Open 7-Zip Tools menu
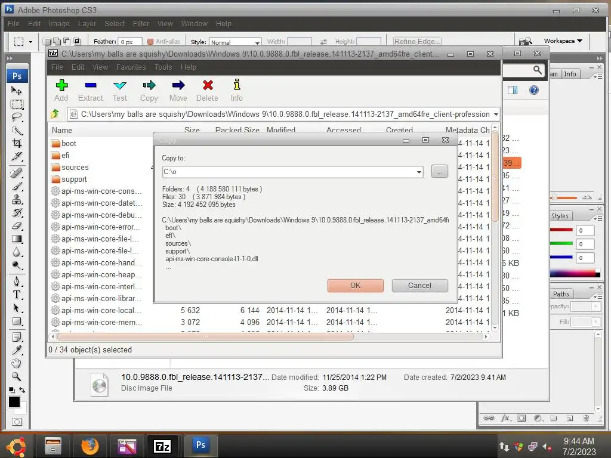This screenshot has width=611, height=458. 163,67
